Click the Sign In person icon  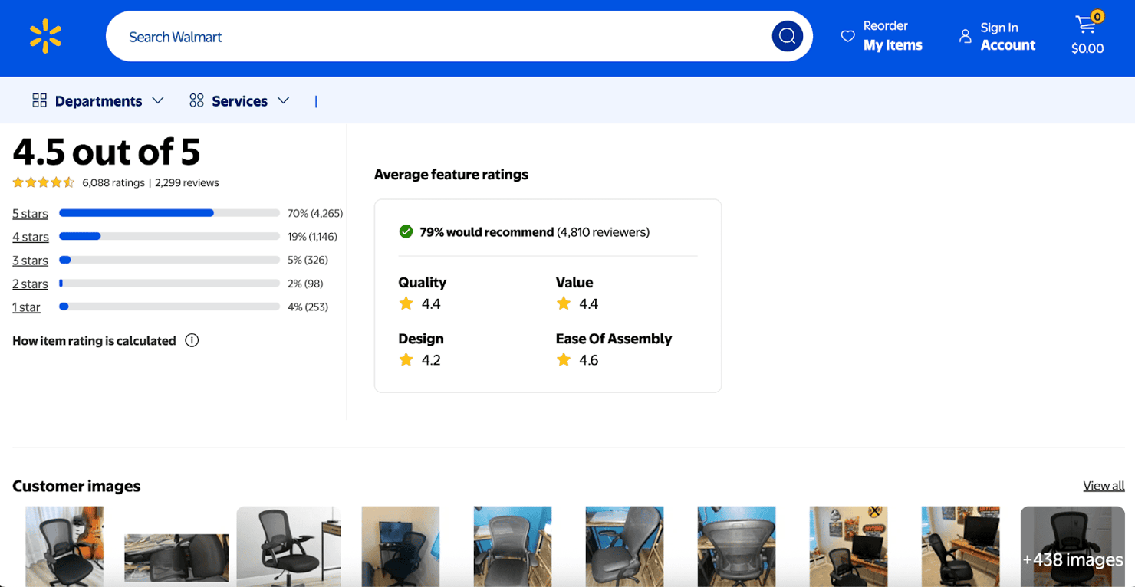[x=965, y=36]
